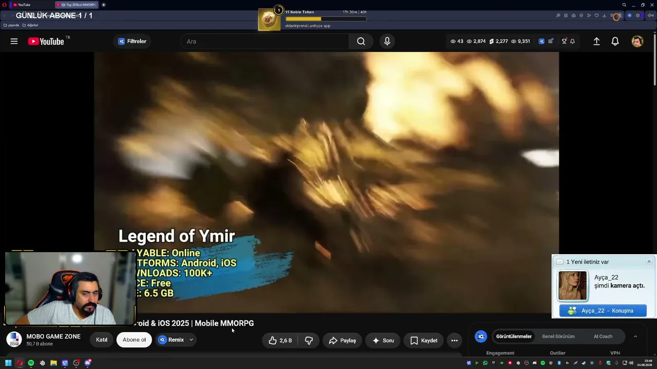
Task: Open the Opera AI button
Action: click(x=651, y=15)
